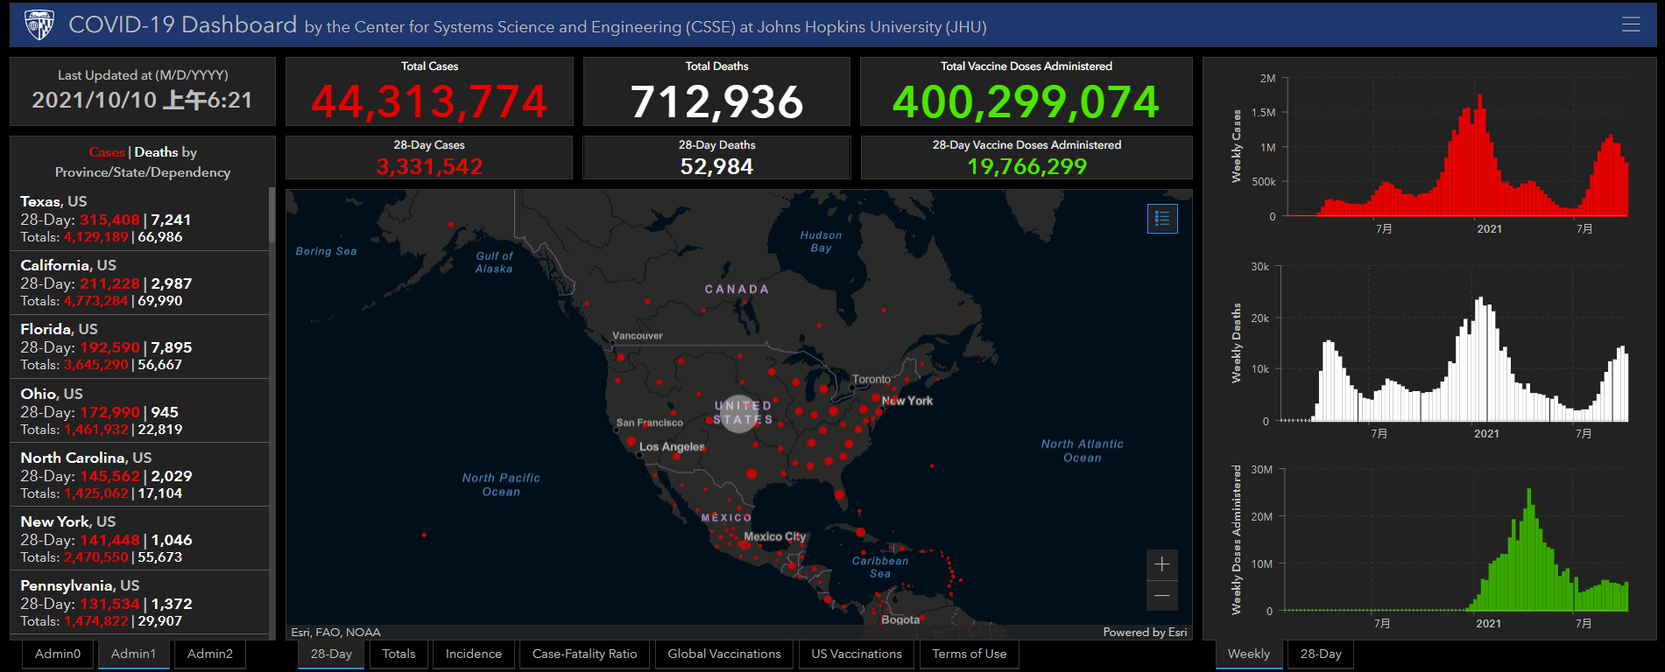Click Total Vaccine Doses value 400,299,074

point(1026,101)
